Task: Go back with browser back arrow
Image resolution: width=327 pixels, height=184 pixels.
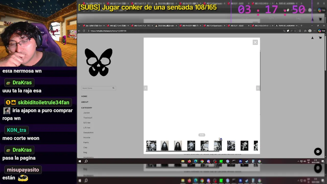Action: tap(79, 31)
